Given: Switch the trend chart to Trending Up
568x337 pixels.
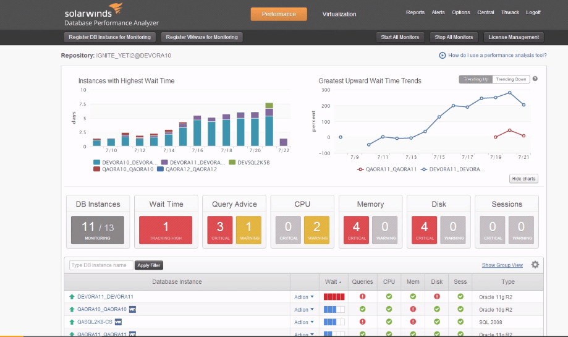Looking at the screenshot, I should [476, 79].
